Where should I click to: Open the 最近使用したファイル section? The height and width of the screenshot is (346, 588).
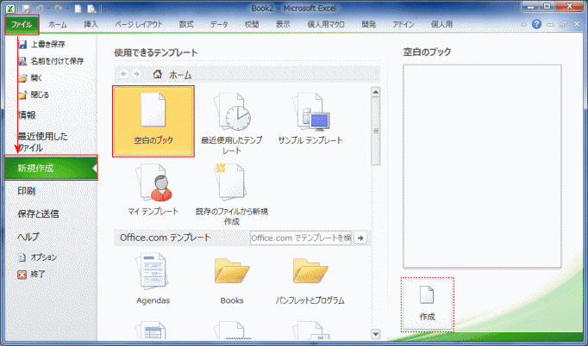43,142
